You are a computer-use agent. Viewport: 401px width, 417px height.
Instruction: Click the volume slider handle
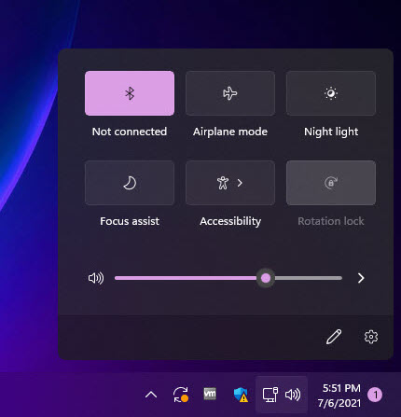click(x=266, y=278)
